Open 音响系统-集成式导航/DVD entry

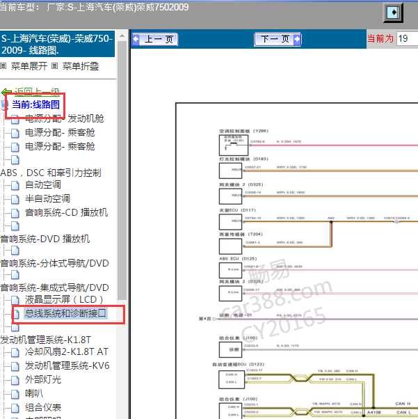pyautogui.click(x=54, y=287)
